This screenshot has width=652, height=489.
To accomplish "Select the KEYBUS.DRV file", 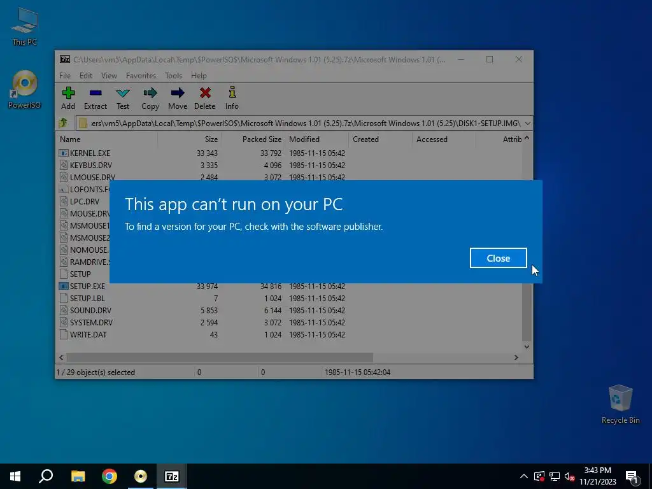I will (90, 165).
